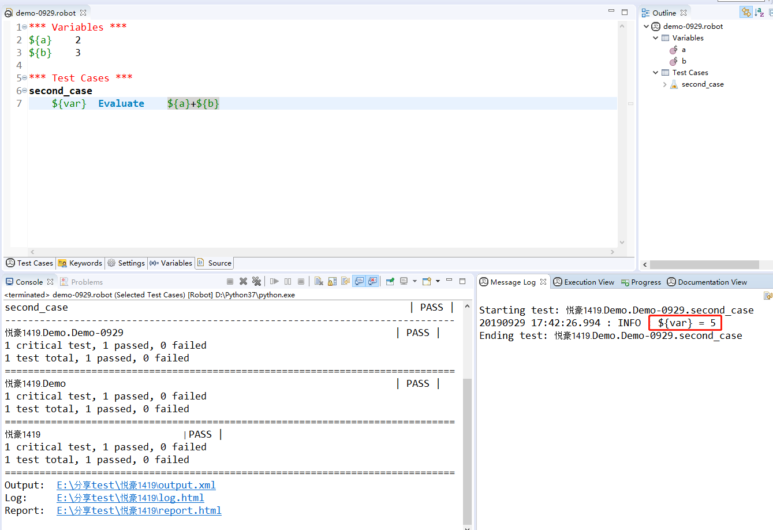Click variable a icon in Outline
The width and height of the screenshot is (773, 530).
(x=673, y=50)
